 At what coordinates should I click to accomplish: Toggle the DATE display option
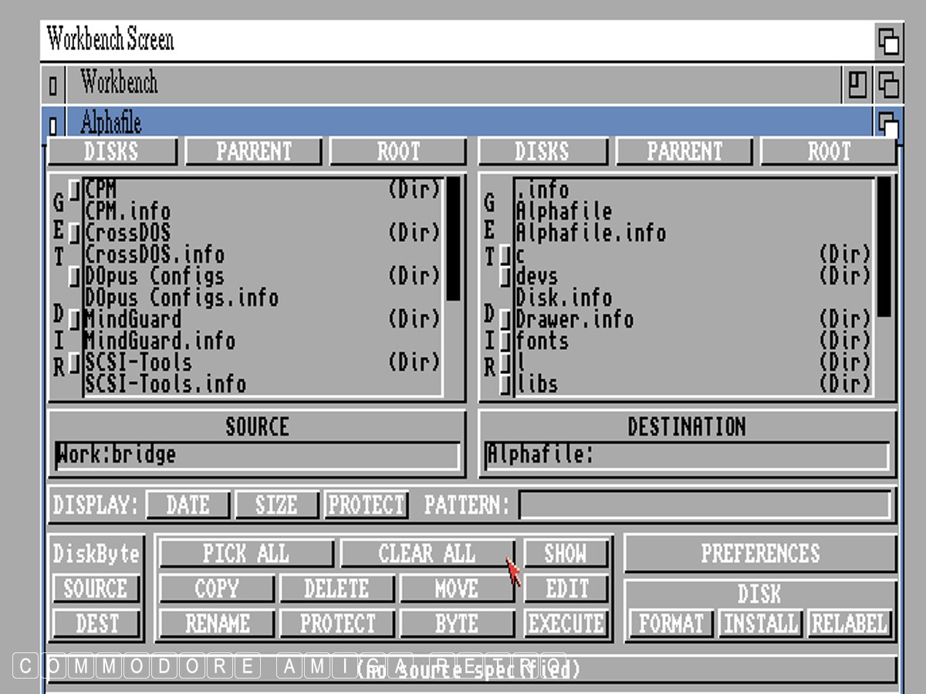pos(188,505)
